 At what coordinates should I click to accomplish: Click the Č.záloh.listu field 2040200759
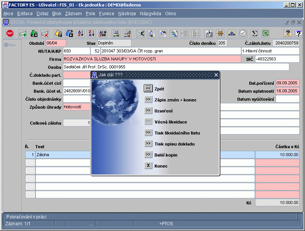click(x=286, y=43)
